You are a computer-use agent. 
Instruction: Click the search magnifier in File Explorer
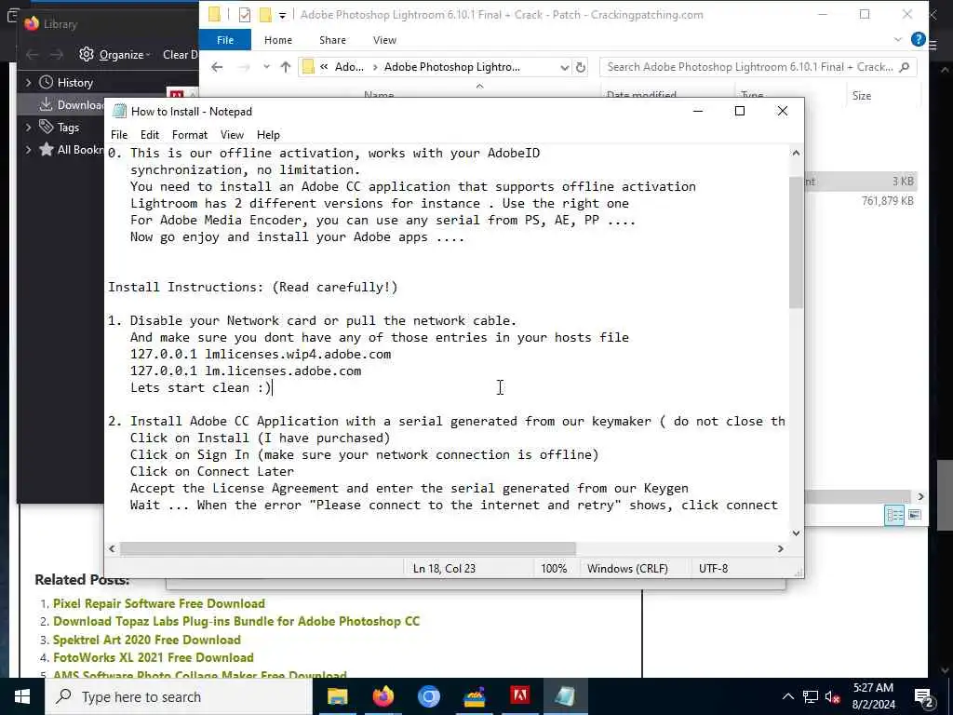(x=905, y=67)
